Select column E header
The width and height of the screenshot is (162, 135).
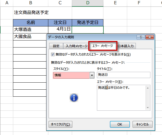click(x=115, y=3)
